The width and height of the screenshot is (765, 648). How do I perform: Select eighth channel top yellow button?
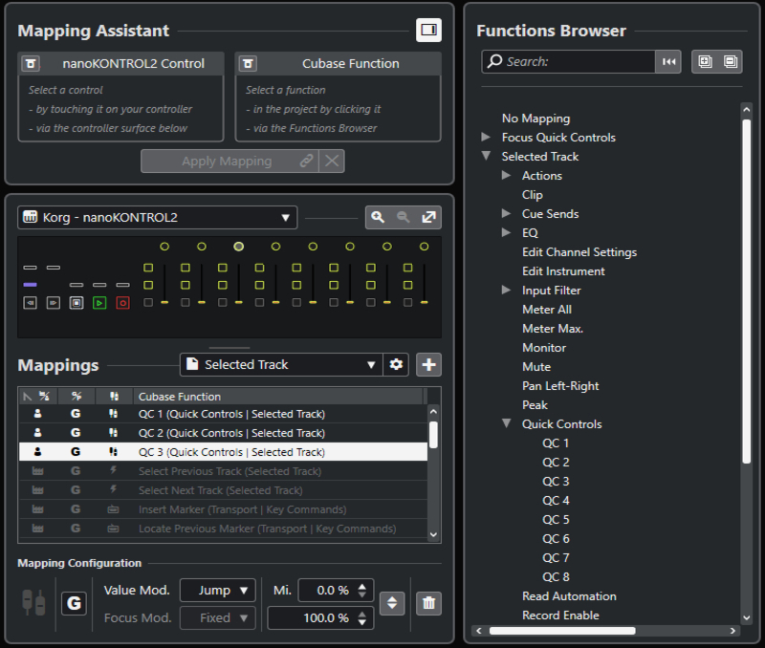click(408, 268)
